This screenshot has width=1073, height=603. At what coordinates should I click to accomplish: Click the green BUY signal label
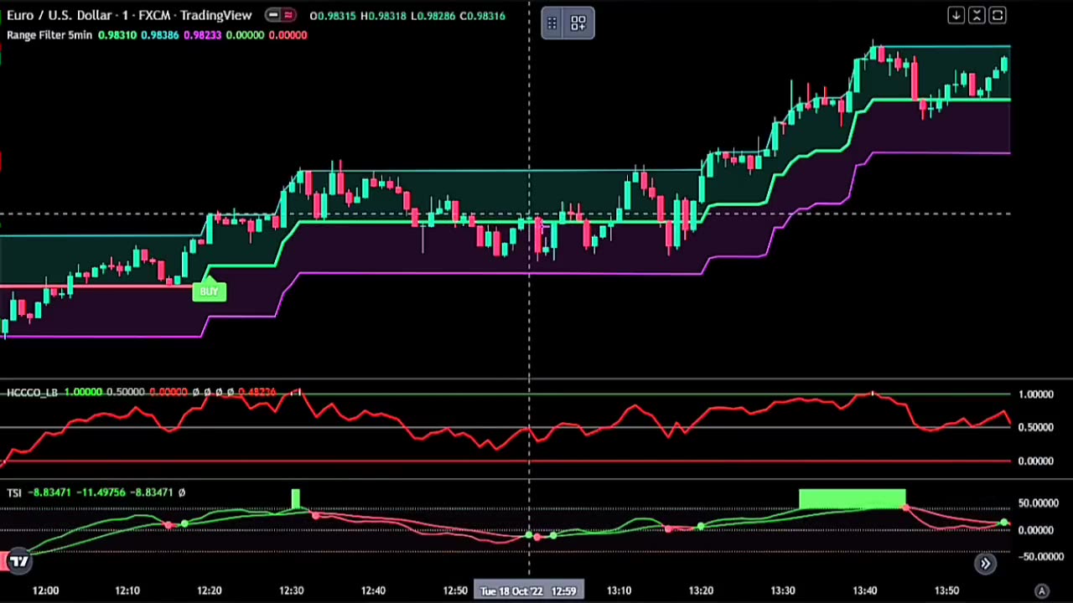point(209,290)
